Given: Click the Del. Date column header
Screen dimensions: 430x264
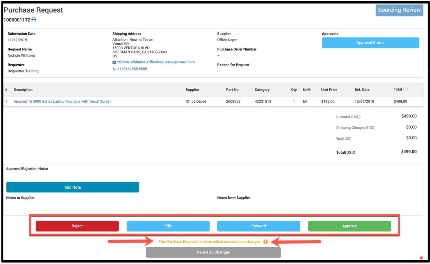Looking at the screenshot, I should pos(362,90).
